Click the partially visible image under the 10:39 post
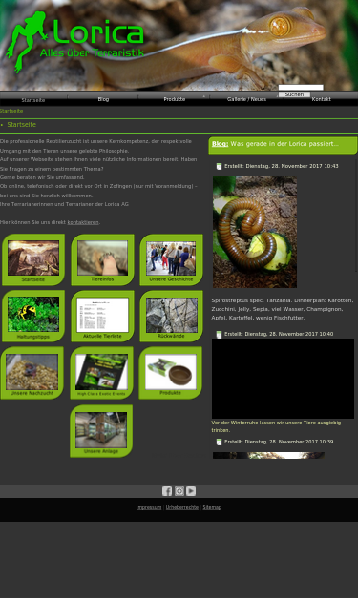Viewport: 358px width, 598px height. pos(268,455)
